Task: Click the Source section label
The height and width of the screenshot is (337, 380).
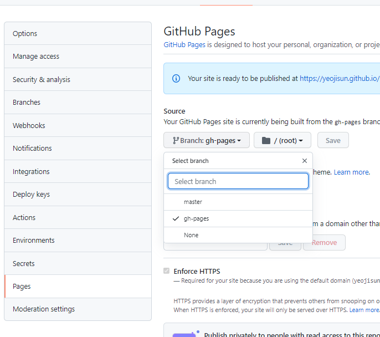Action: [174, 111]
